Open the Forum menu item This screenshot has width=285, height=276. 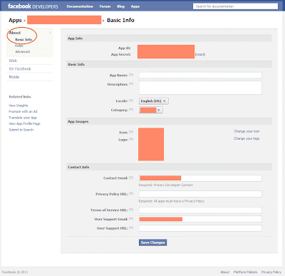(105, 6)
